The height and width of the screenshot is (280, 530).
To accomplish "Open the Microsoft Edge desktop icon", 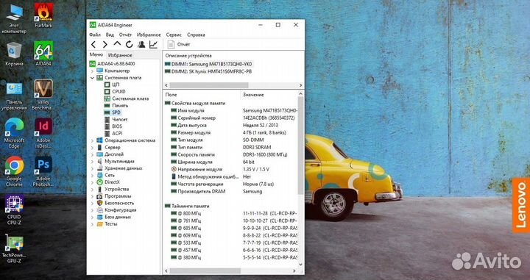I will (x=14, y=134).
